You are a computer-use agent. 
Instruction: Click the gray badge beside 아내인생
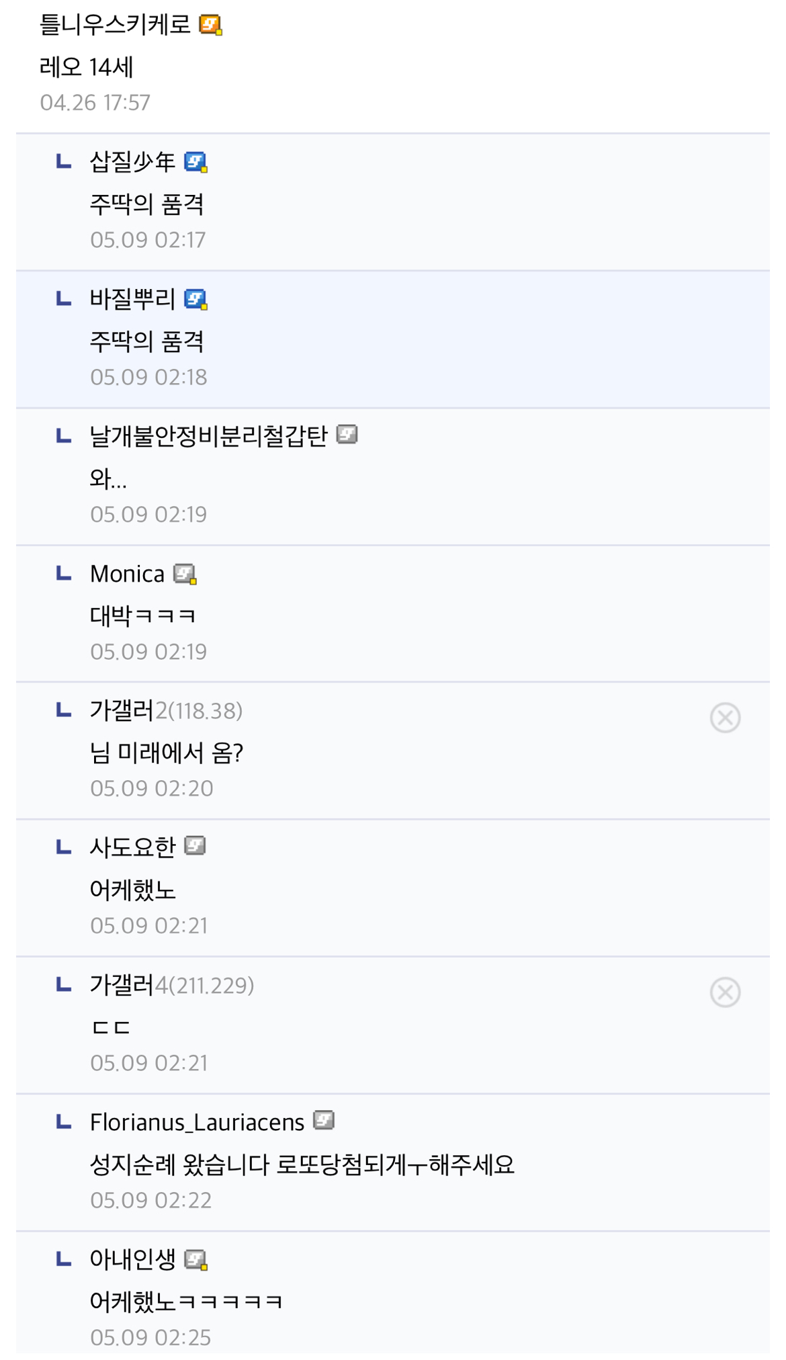click(x=195, y=1259)
